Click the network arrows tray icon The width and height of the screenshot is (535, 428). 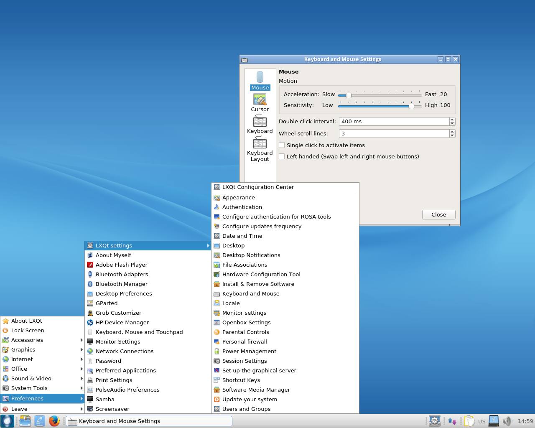point(452,421)
